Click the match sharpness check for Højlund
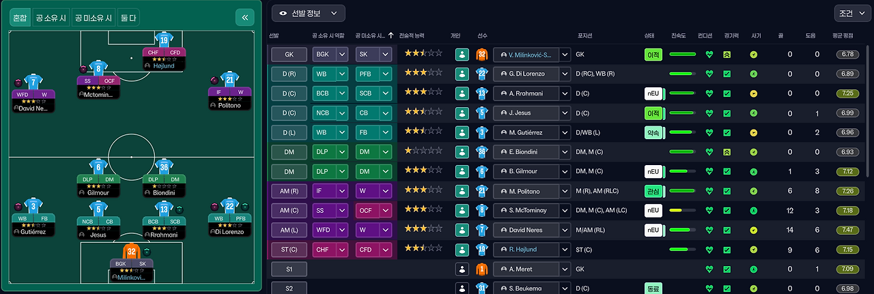The width and height of the screenshot is (874, 294). coord(727,250)
